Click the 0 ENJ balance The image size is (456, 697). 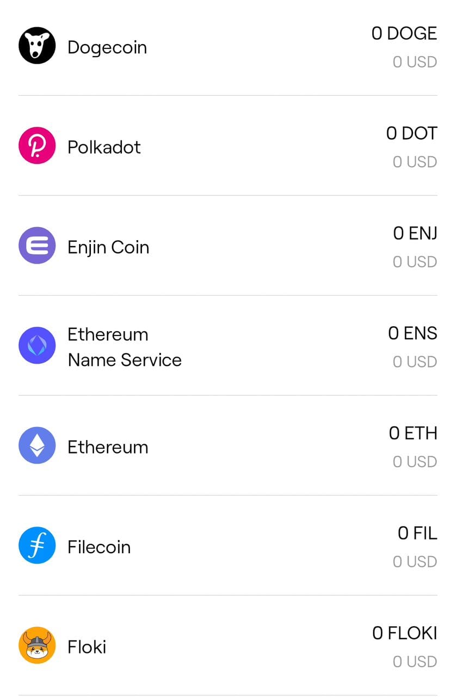tap(415, 234)
